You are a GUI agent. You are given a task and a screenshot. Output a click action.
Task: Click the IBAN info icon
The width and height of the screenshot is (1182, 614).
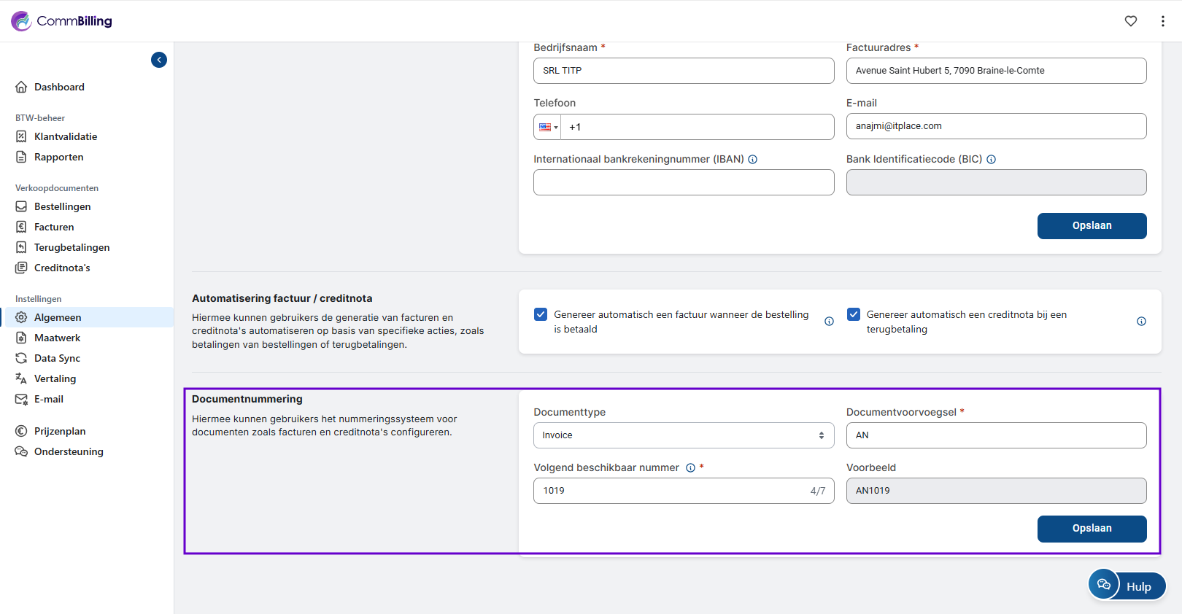coord(752,160)
